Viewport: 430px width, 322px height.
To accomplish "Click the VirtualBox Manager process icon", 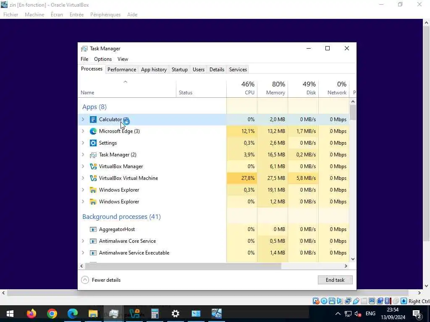I will (93, 166).
